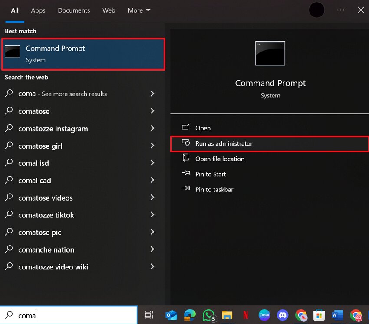Launch Canva from the taskbar

[264, 315]
